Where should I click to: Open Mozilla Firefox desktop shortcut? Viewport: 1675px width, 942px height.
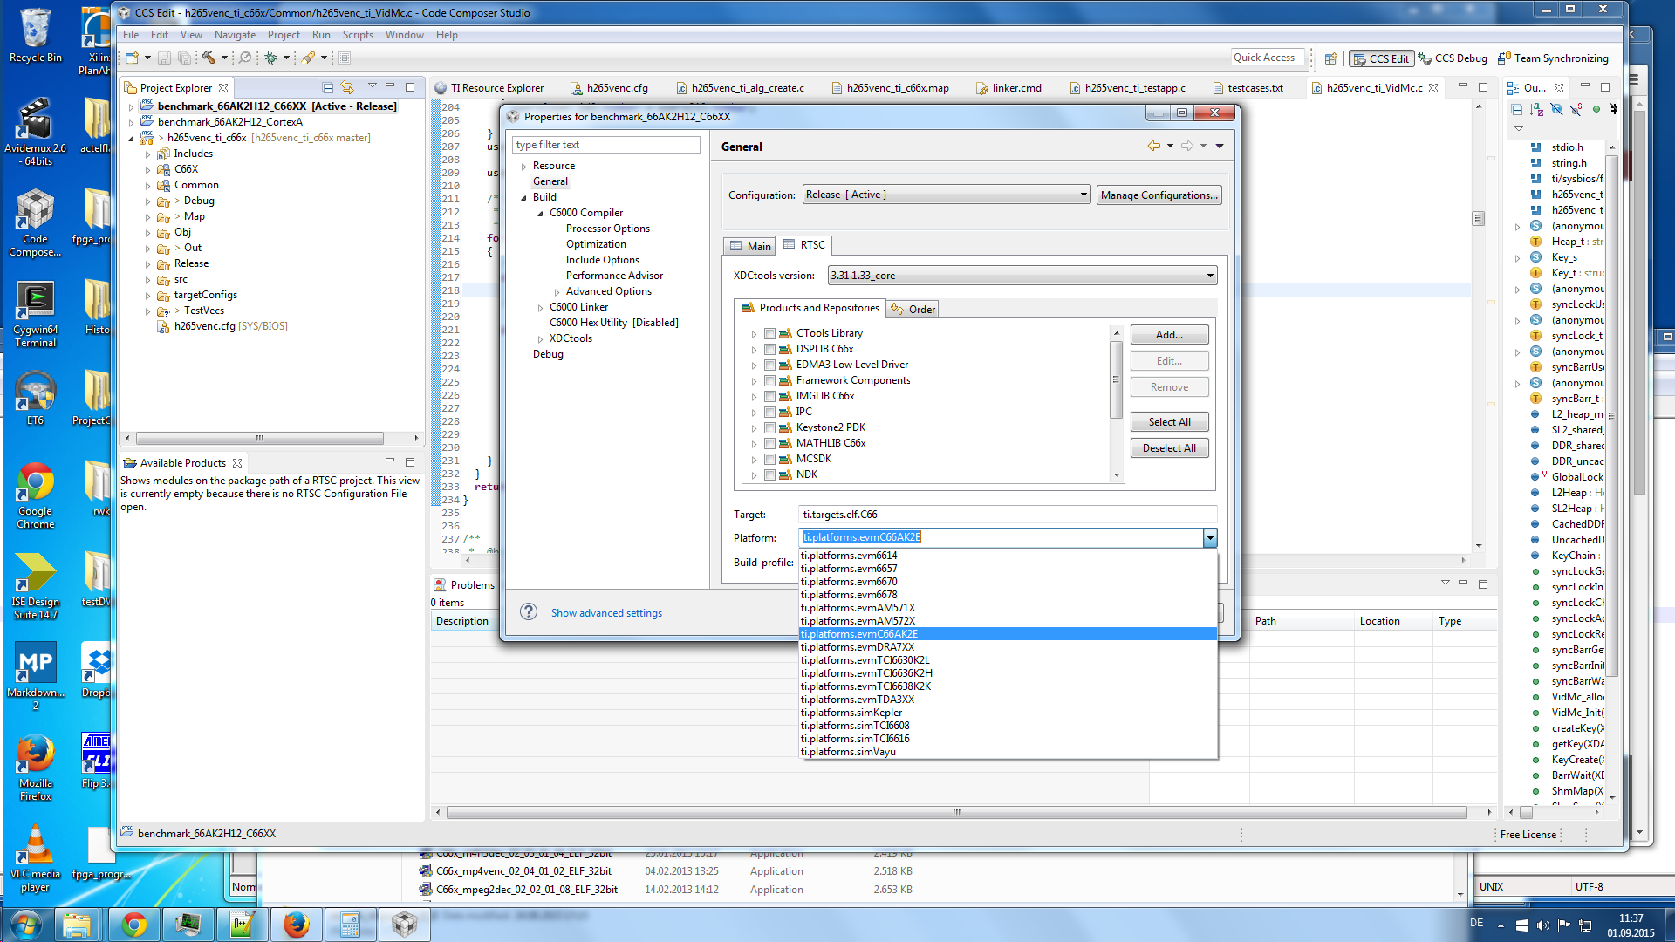[x=35, y=768]
